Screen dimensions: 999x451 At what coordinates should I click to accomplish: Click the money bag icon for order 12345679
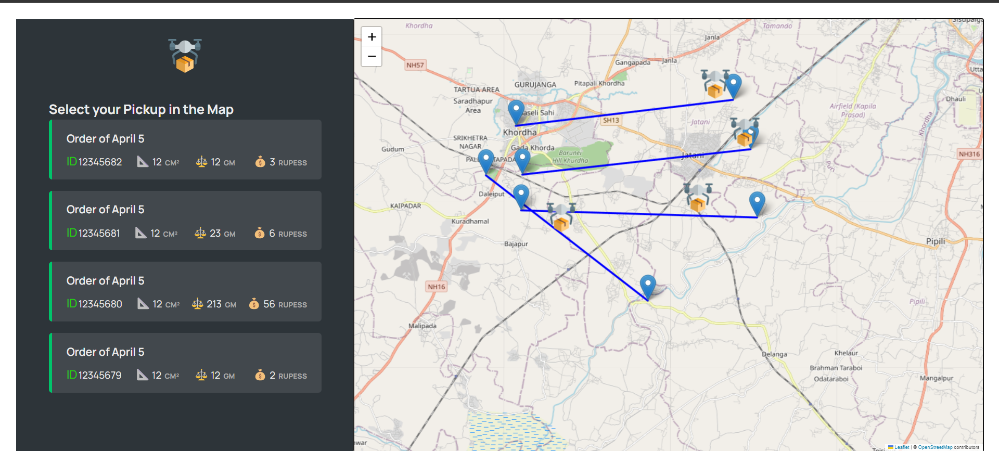click(x=260, y=375)
